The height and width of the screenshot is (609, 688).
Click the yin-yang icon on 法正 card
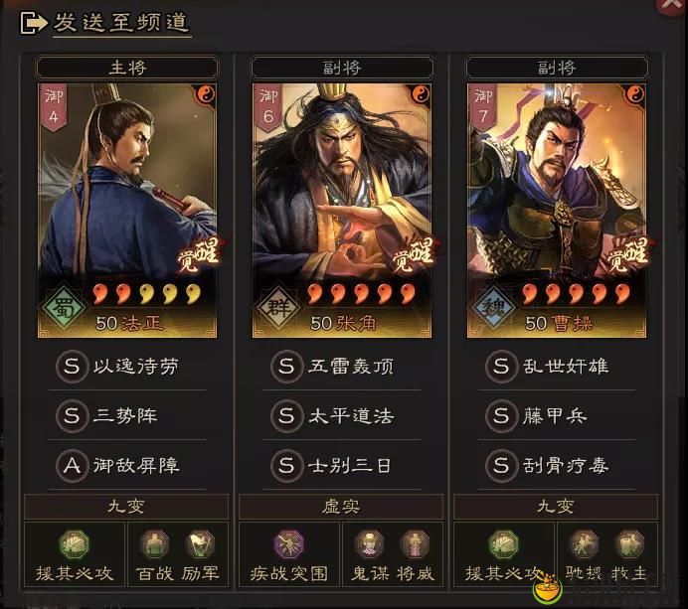click(x=206, y=93)
